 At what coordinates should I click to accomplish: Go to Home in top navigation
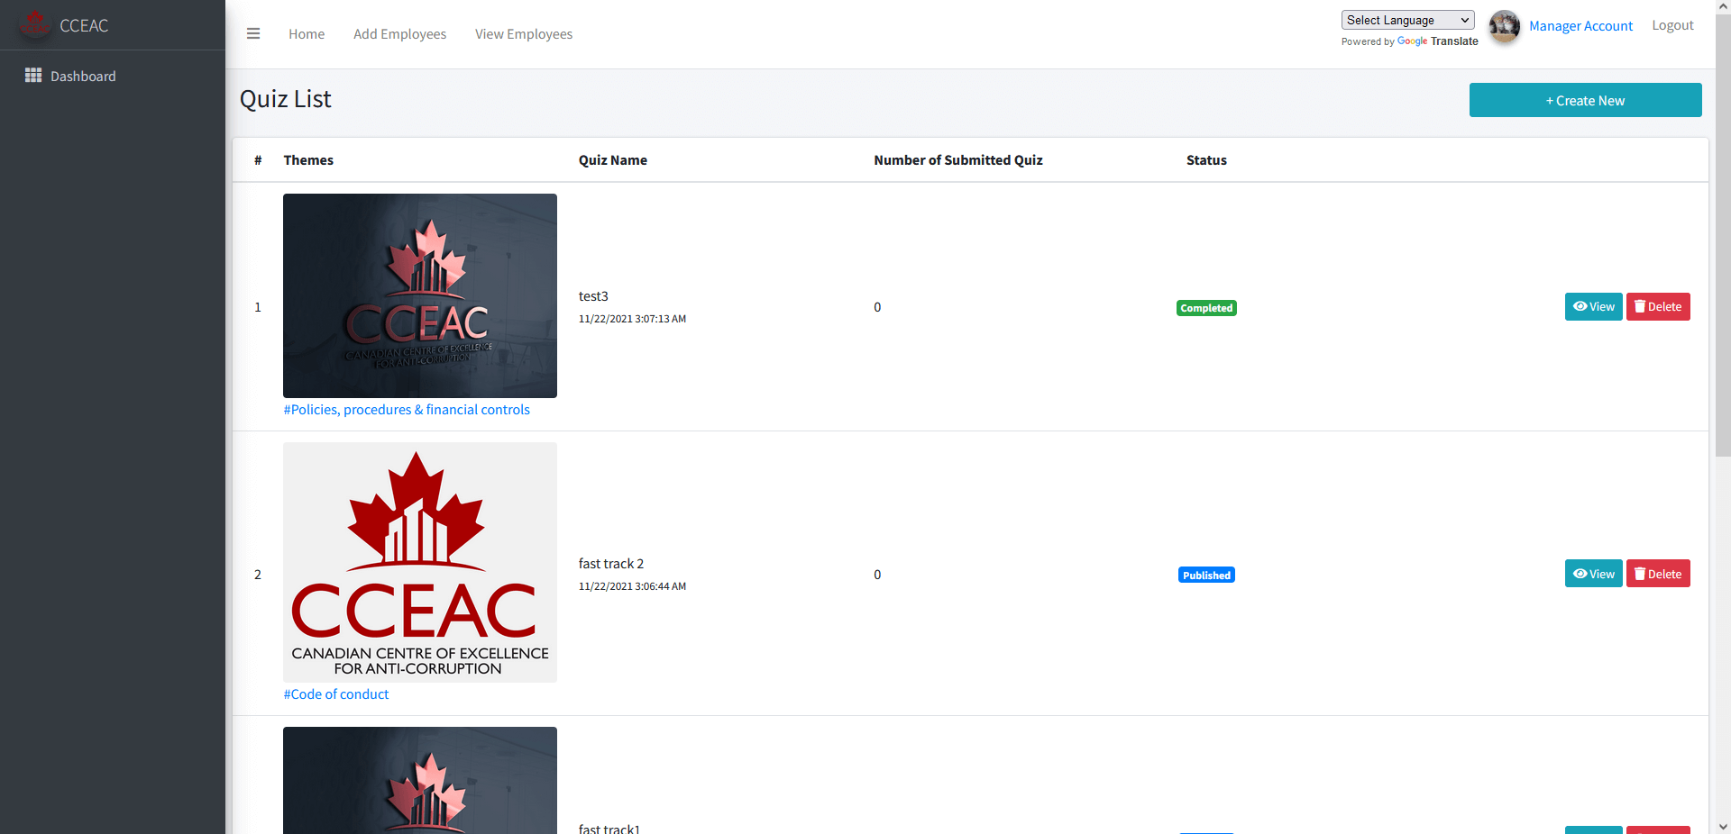coord(307,33)
